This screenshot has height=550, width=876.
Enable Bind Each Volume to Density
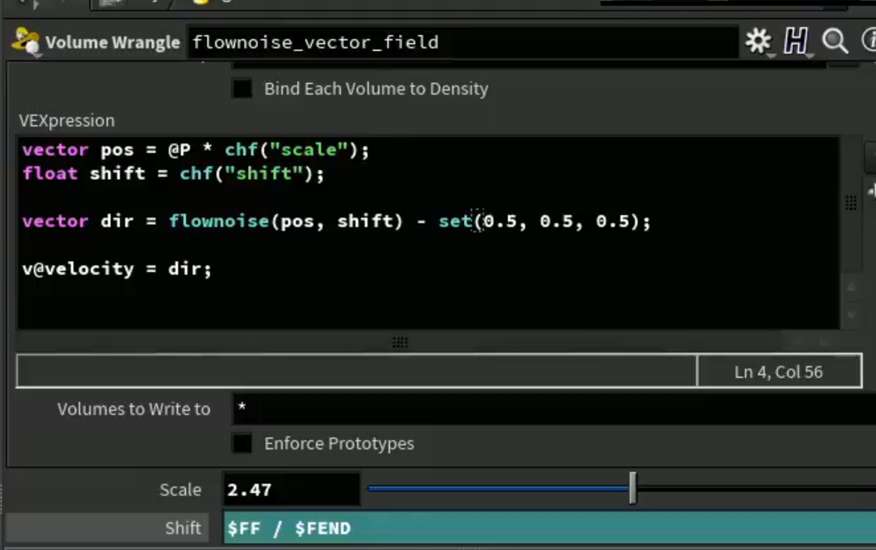coord(242,89)
